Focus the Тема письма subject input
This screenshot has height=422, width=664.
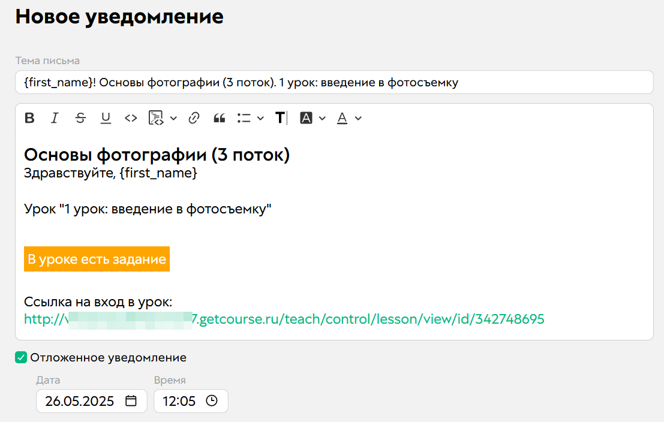pos(334,82)
